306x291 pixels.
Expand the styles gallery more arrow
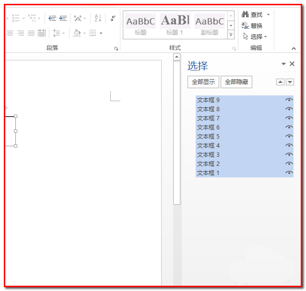click(231, 35)
